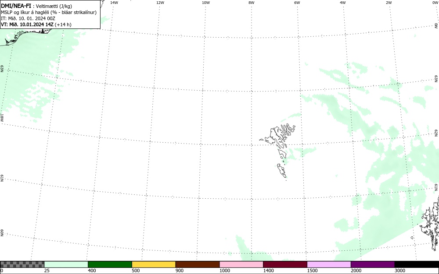Select the '2W' longitude label

[389, 3]
